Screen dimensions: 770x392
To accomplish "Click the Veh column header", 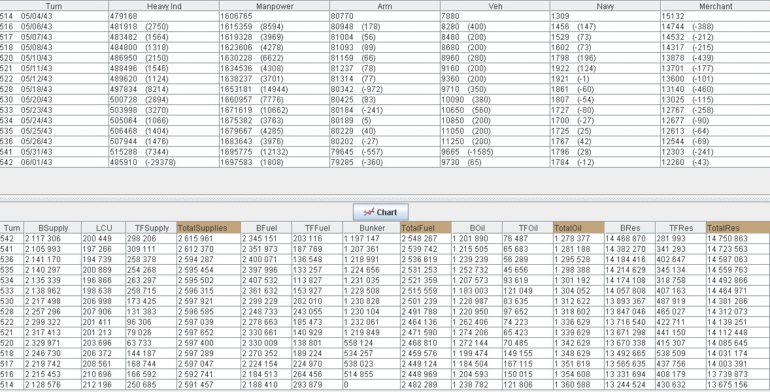I will click(x=495, y=6).
